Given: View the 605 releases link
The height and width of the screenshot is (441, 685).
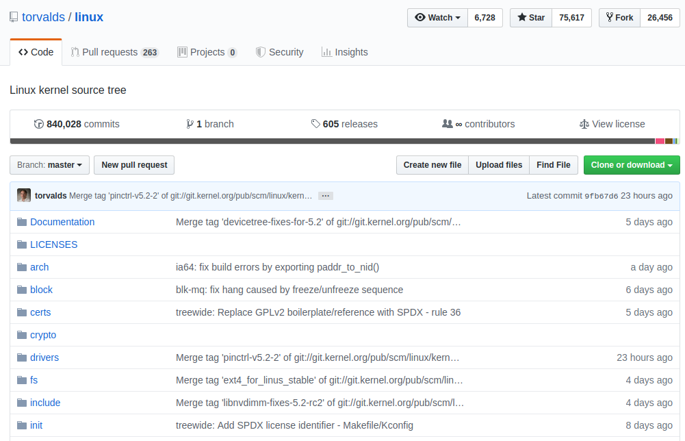Looking at the screenshot, I should point(344,124).
